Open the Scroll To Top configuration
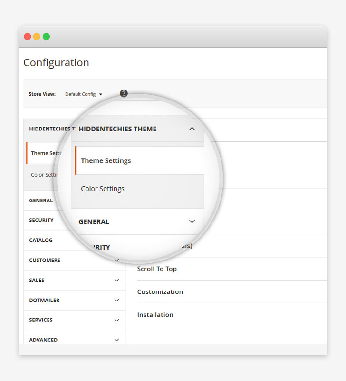 coord(157,269)
